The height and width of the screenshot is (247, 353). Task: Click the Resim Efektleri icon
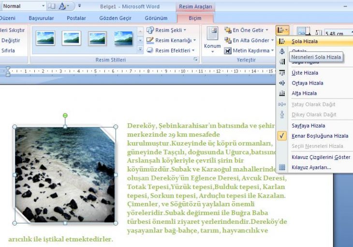150,50
